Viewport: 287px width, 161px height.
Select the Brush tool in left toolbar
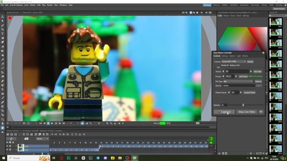3,25
